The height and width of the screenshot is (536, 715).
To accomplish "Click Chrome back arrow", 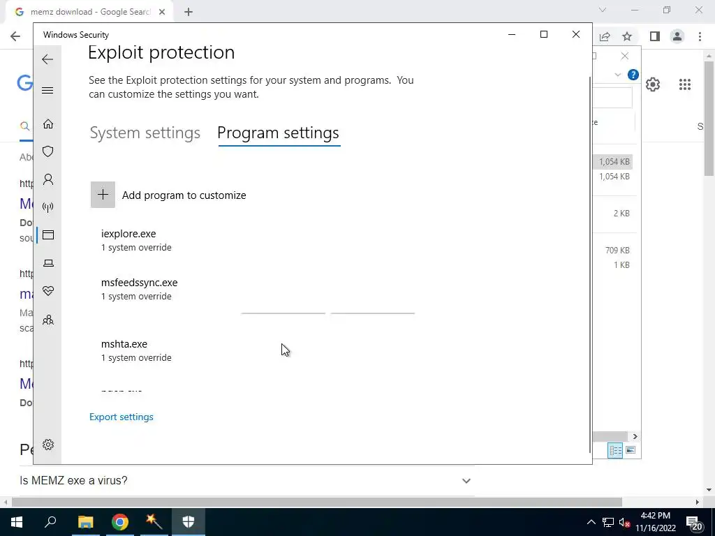I will pyautogui.click(x=15, y=36).
